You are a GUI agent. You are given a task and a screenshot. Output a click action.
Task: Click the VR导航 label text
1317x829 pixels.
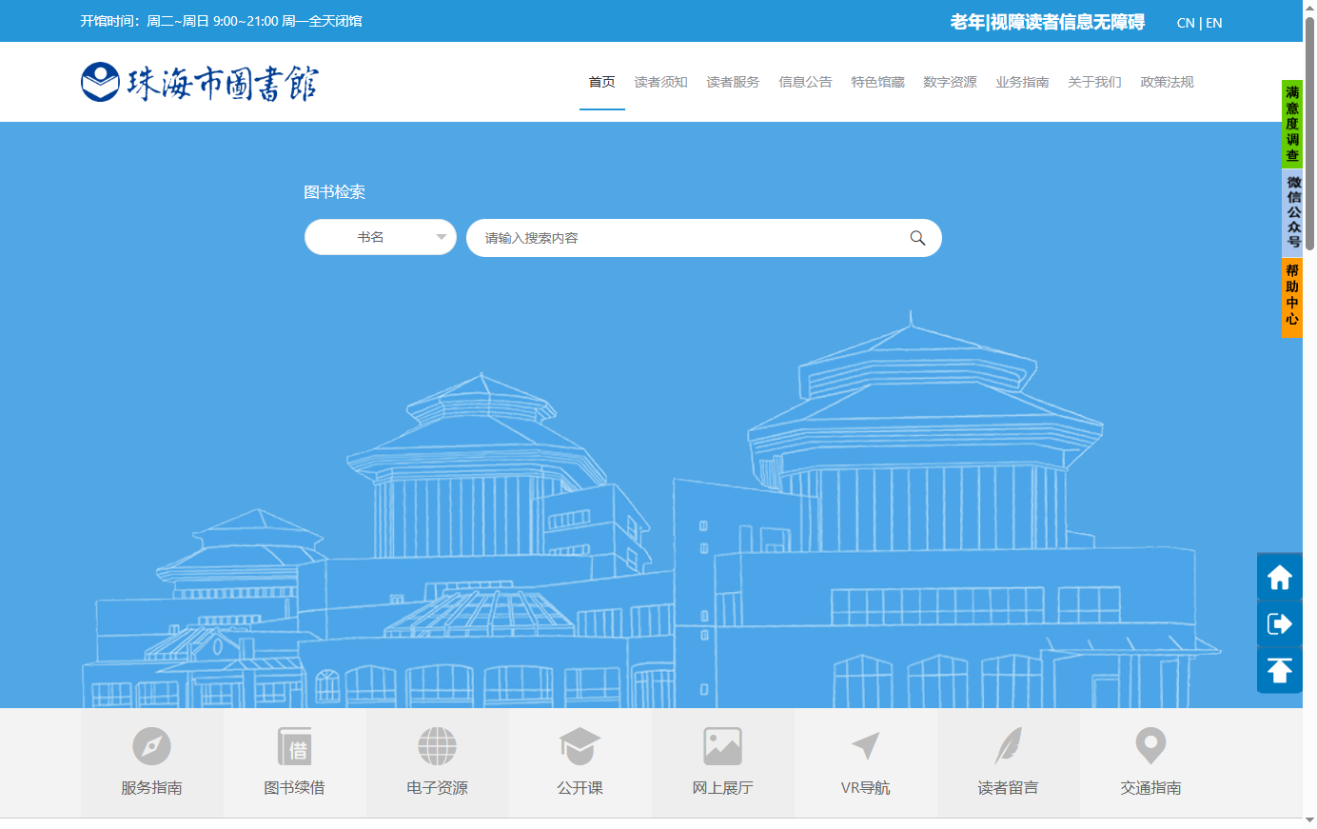(866, 788)
